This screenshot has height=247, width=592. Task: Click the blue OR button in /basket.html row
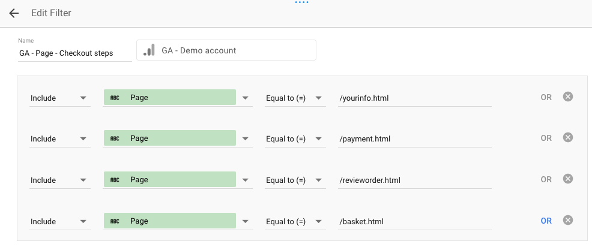(x=546, y=221)
